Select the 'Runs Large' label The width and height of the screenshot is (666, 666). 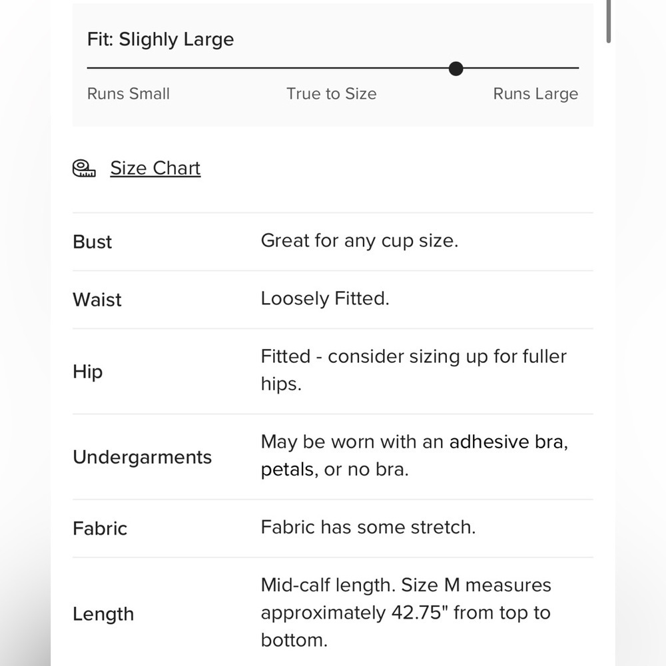point(535,94)
